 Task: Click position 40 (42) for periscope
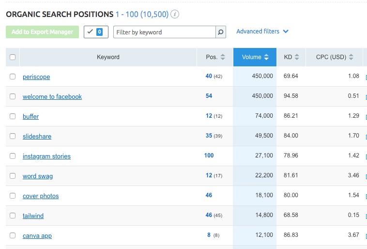[x=214, y=76]
